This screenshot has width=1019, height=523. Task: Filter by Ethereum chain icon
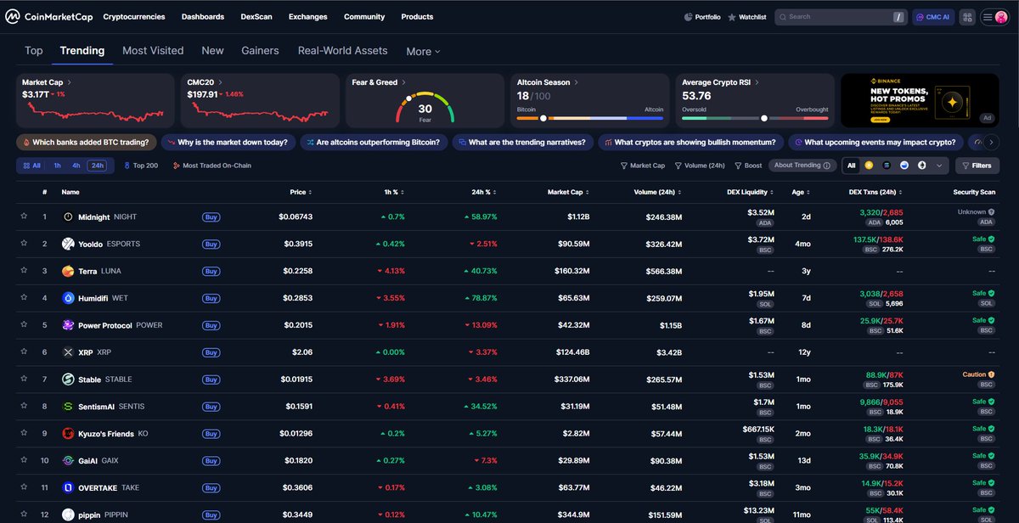tap(922, 166)
